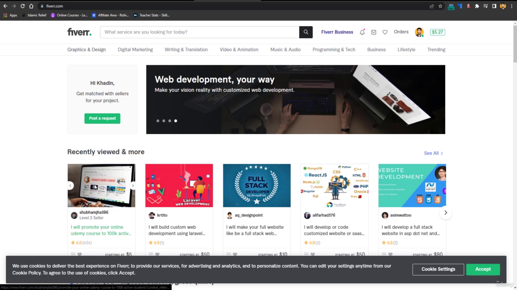Go back in browser history
Screen dimensions: 517x290
(5, 6)
